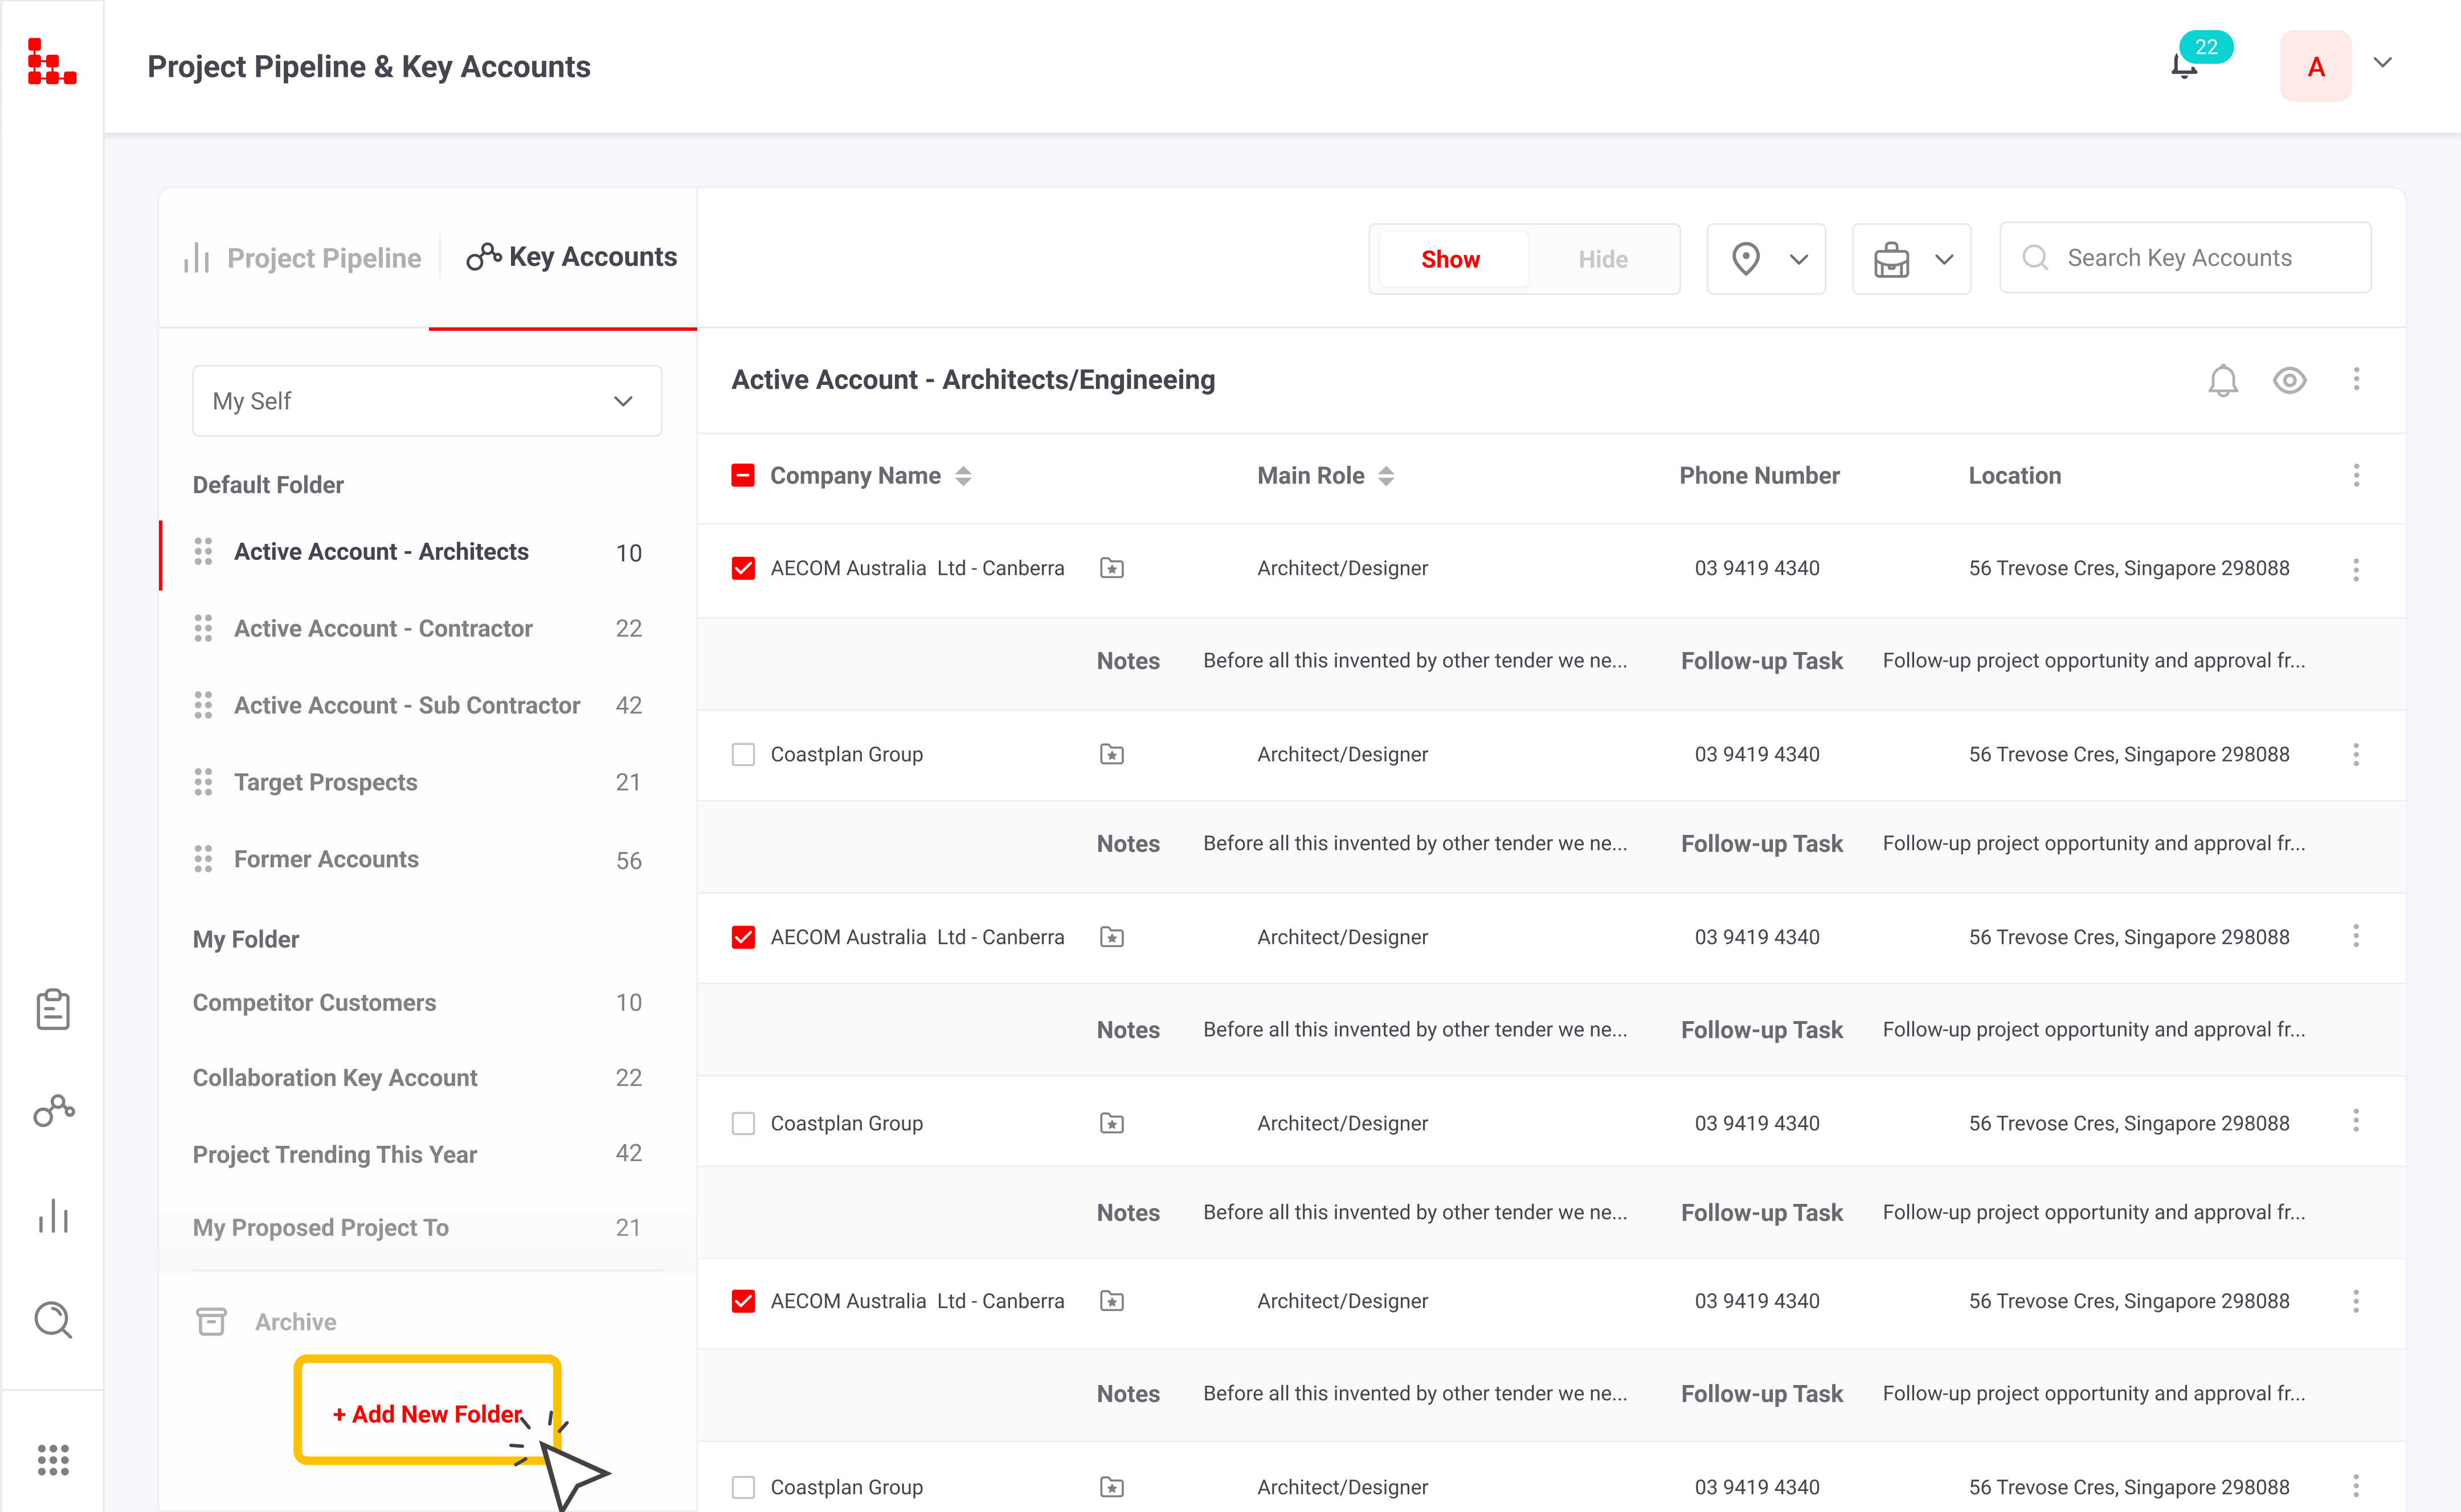Click star folder icon next to first AECOM row
This screenshot has height=1512, width=2461.
click(1111, 568)
